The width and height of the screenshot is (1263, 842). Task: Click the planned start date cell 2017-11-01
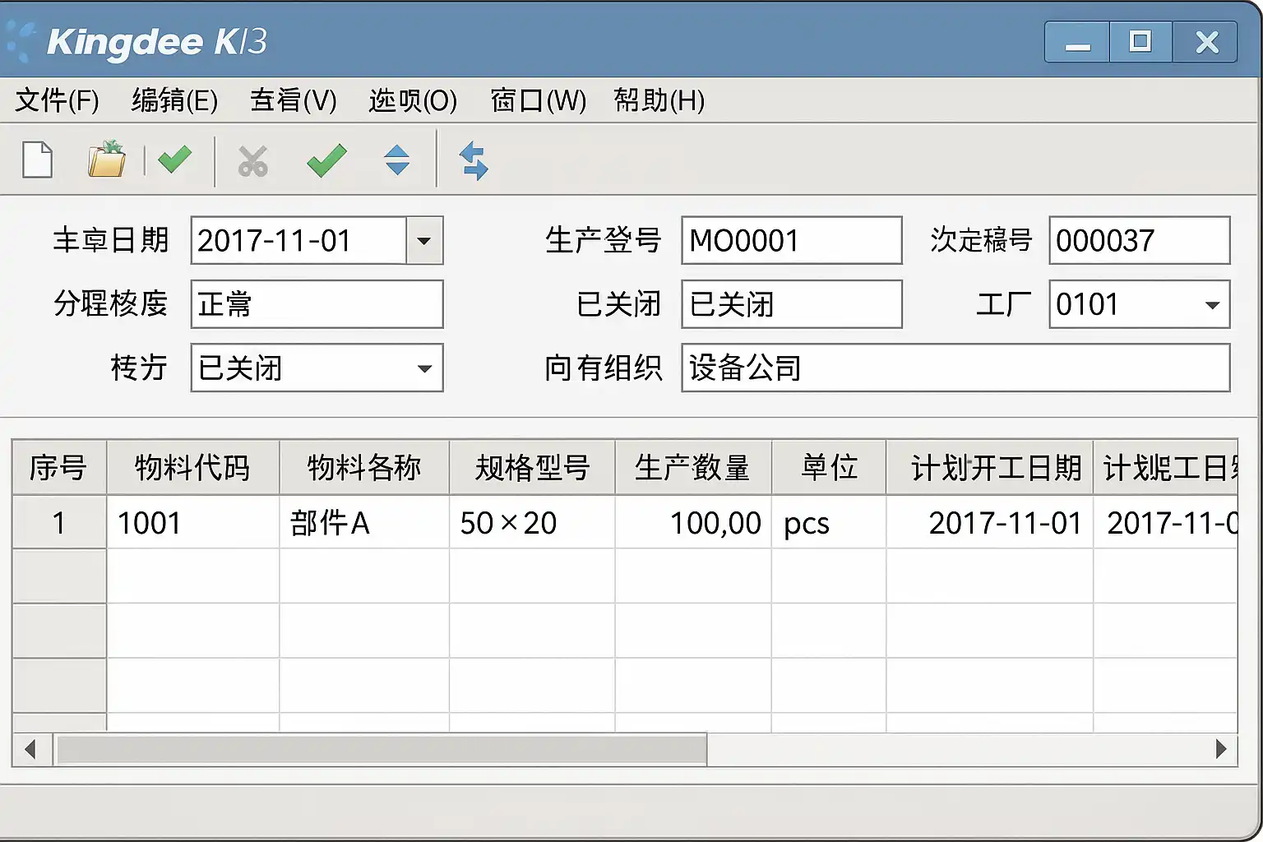tap(990, 522)
